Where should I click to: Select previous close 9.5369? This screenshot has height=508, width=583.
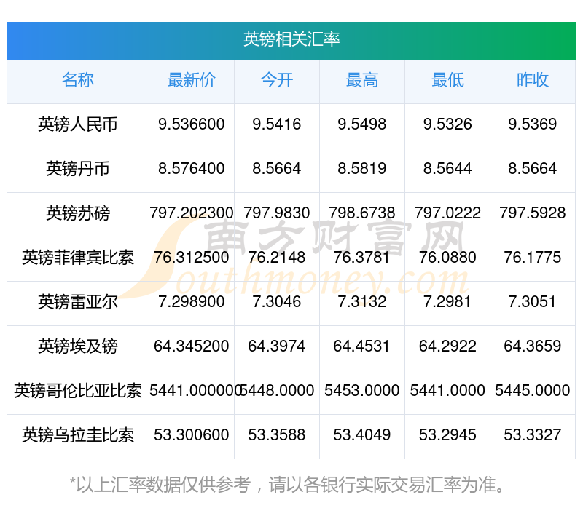pyautogui.click(x=533, y=124)
